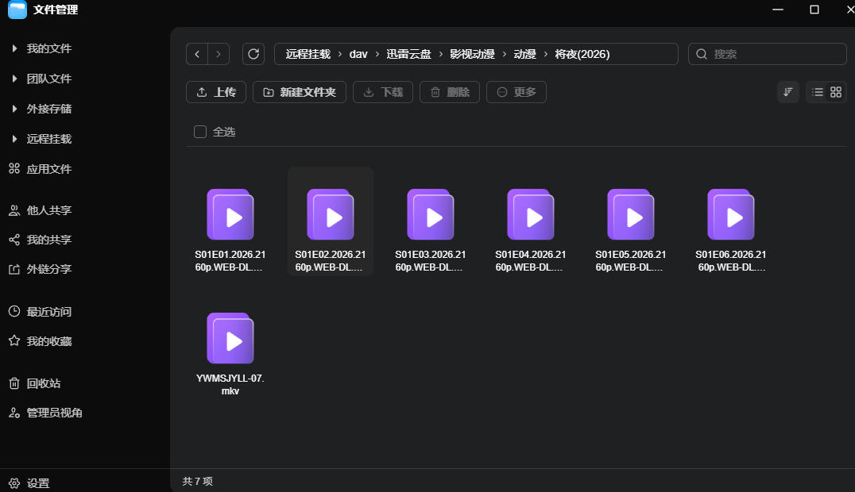This screenshot has width=855, height=492.
Task: Select the YWMSJYLL-07.mkv video file
Action: 230,353
